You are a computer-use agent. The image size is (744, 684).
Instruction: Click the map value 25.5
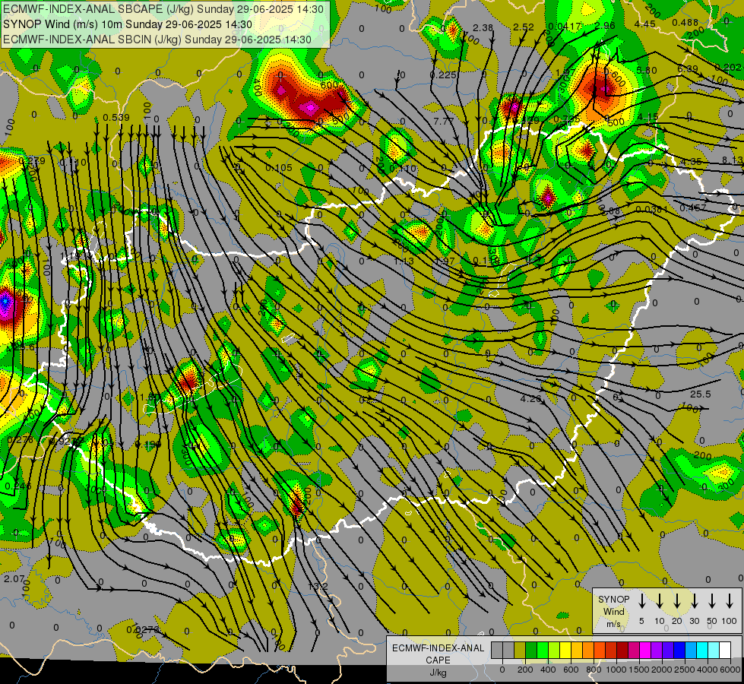[701, 394]
